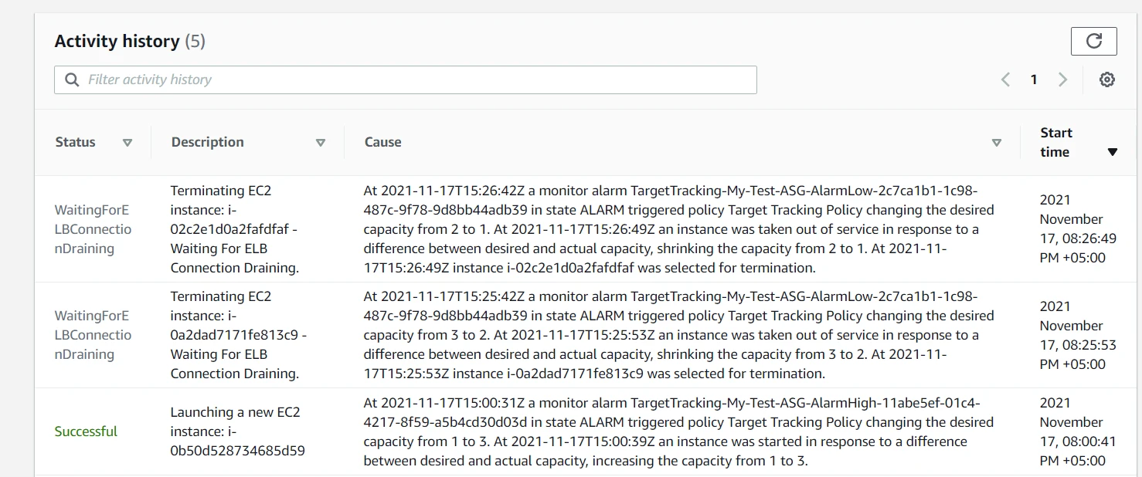
Task: Click the Status column header
Action: tap(75, 142)
